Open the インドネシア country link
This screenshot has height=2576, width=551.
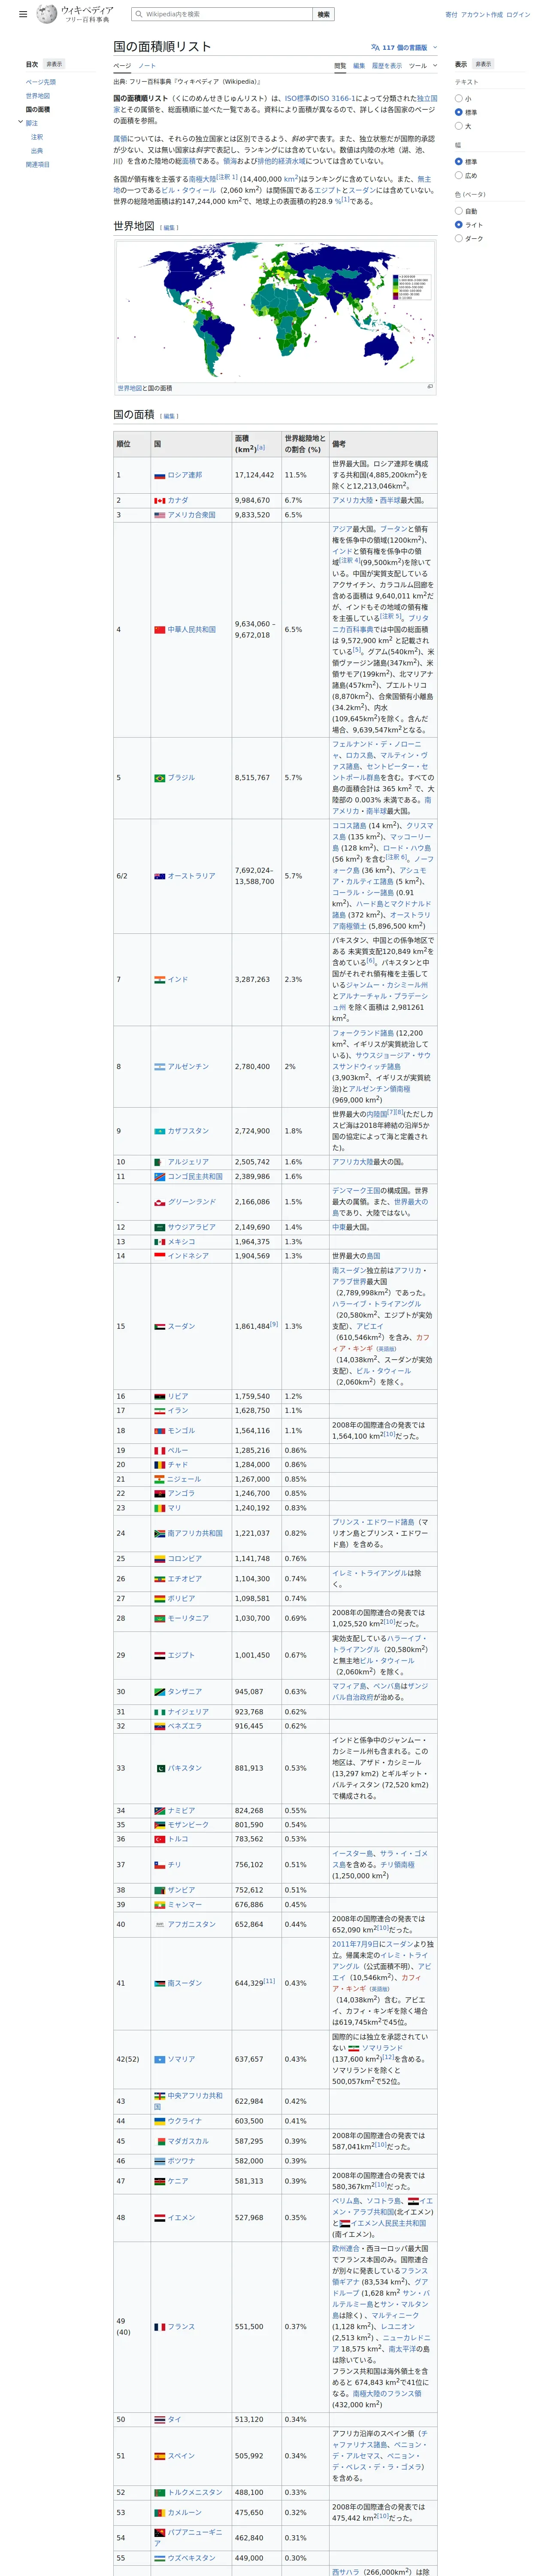pyautogui.click(x=188, y=1256)
